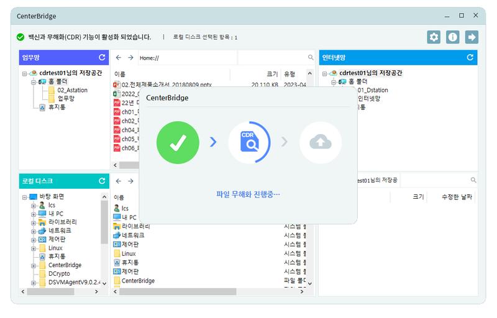Collapse cdrtest01 storage node in 업무망
This screenshot has height=318, width=497.
point(24,73)
